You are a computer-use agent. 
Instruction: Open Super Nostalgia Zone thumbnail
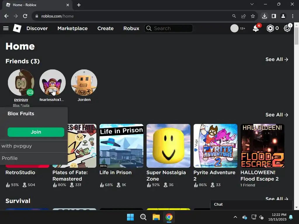point(168,146)
